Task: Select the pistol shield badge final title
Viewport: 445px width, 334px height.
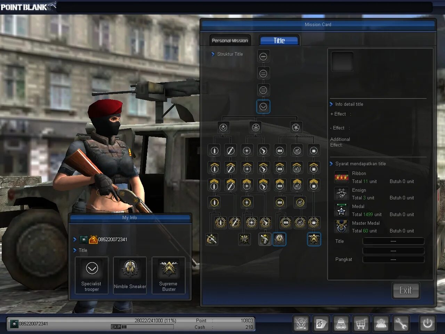Action: pos(265,239)
